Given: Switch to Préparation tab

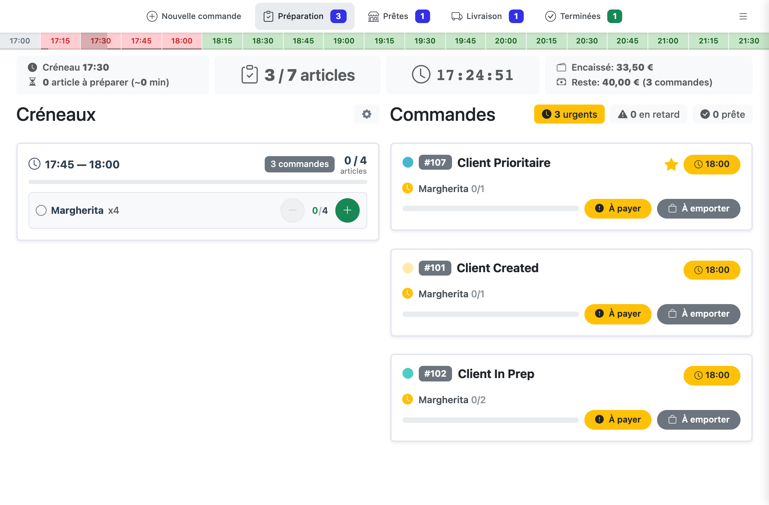Looking at the screenshot, I should click(x=305, y=16).
